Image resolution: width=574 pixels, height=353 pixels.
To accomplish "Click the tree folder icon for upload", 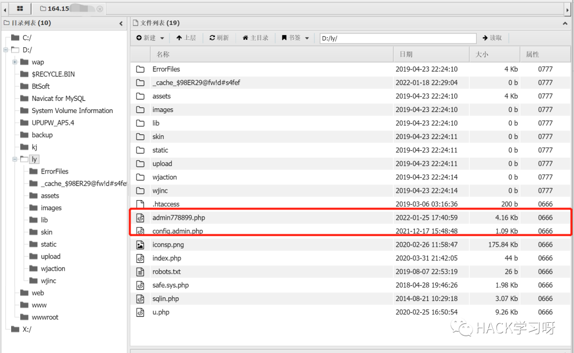I will coord(33,256).
